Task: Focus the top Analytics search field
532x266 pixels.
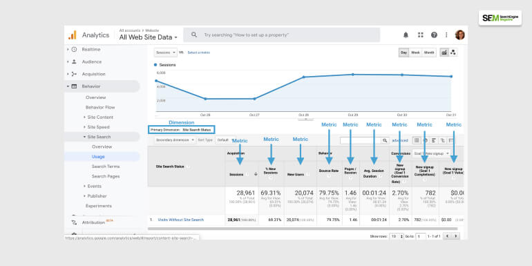Action: click(x=282, y=35)
